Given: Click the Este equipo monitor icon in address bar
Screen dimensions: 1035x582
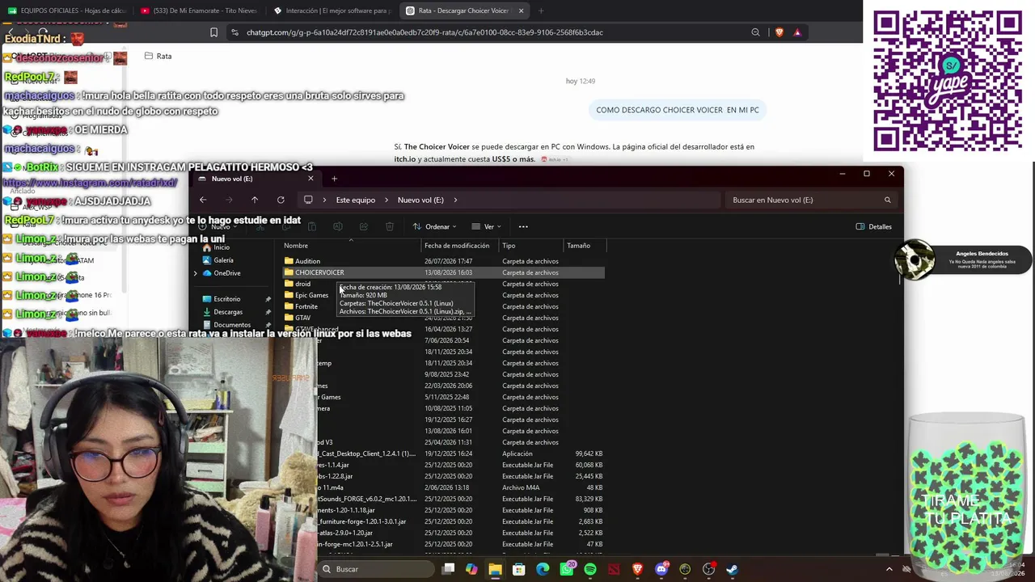Looking at the screenshot, I should click(308, 200).
